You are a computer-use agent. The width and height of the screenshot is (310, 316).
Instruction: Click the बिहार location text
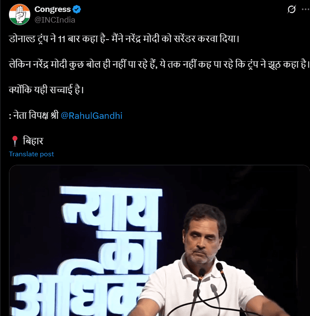pyautogui.click(x=33, y=141)
